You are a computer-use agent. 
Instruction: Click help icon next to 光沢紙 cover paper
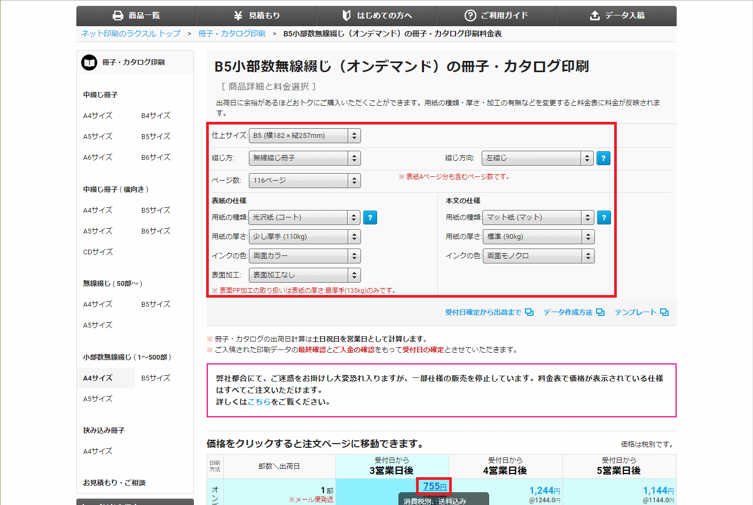point(370,217)
